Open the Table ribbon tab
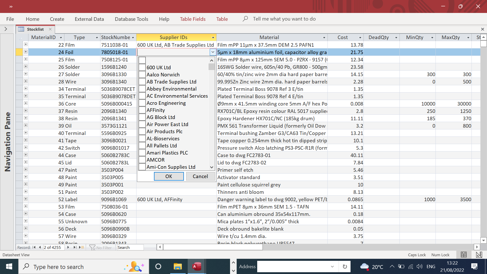Viewport: 487px width, 274px height. 222,19
